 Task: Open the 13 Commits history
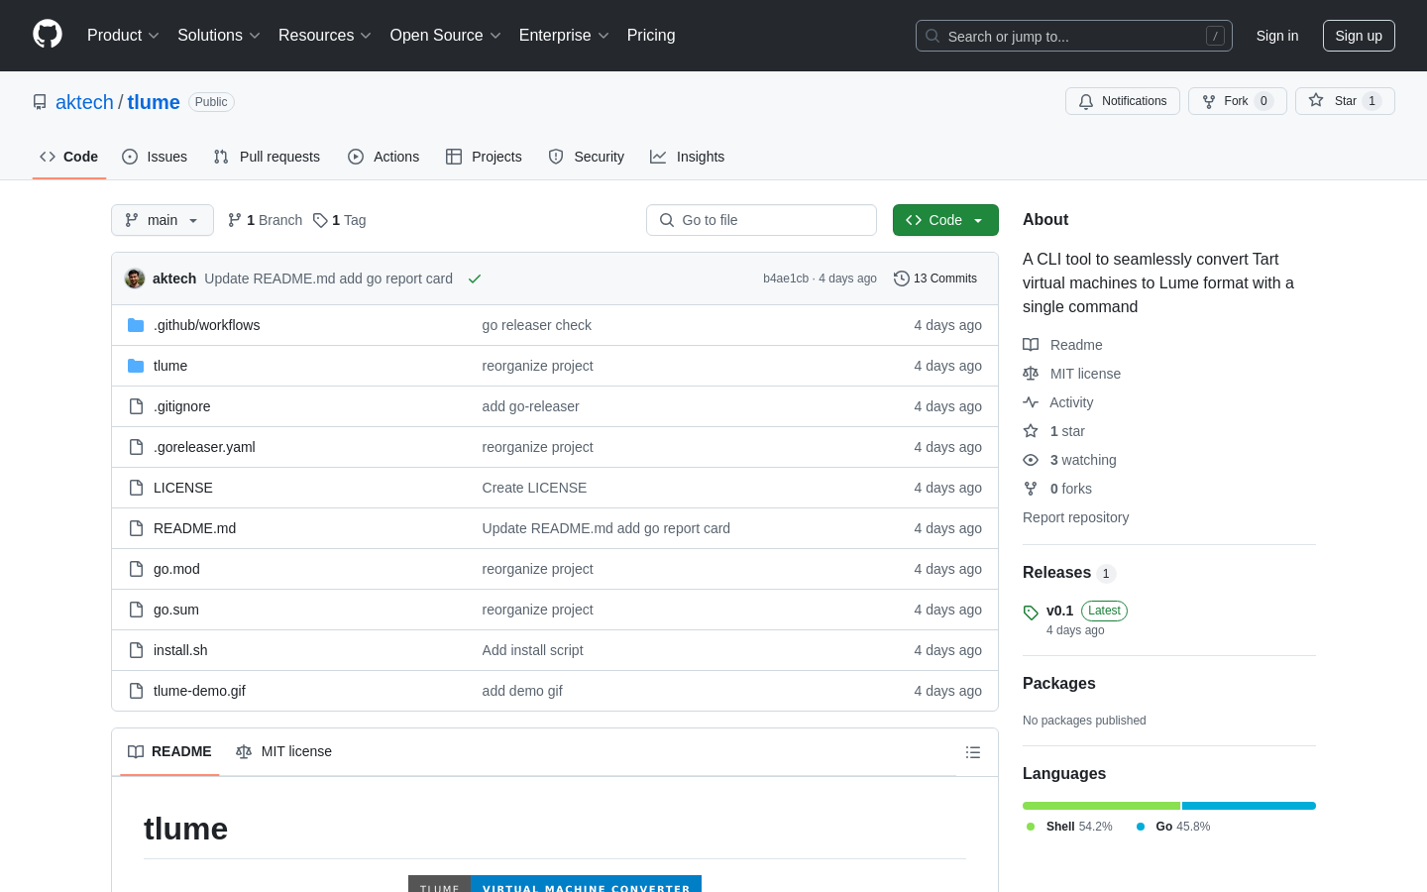935,279
